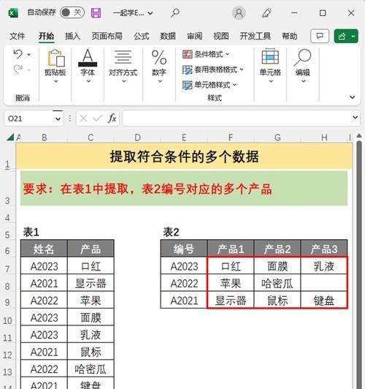365x389 pixels.
Task: Open the search magnifier in title bar
Action: 175,12
